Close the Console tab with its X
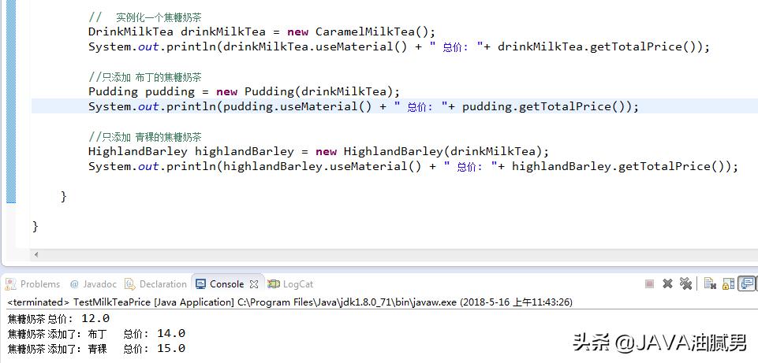758x363 pixels. coord(254,284)
